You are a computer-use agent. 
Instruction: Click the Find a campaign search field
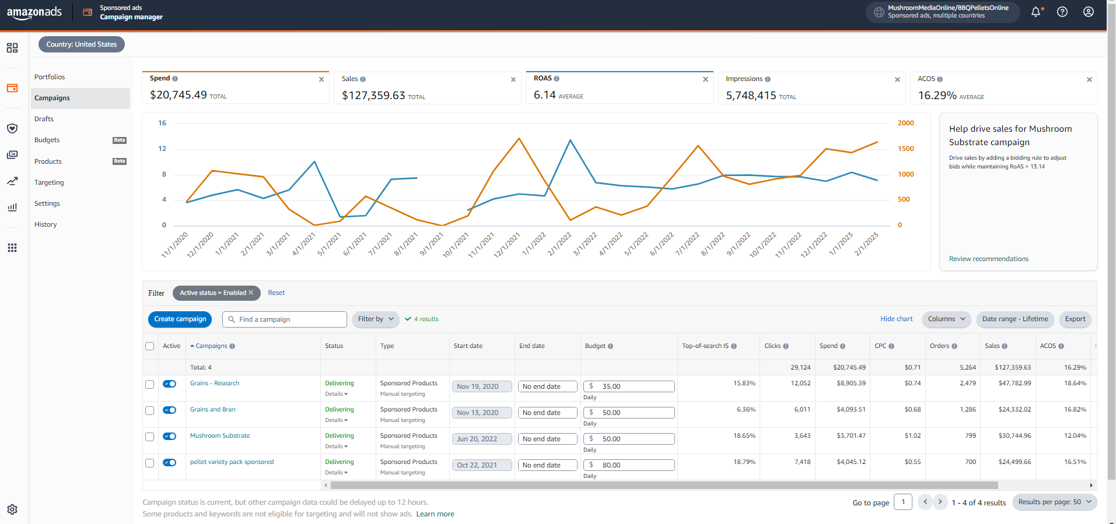click(x=285, y=319)
